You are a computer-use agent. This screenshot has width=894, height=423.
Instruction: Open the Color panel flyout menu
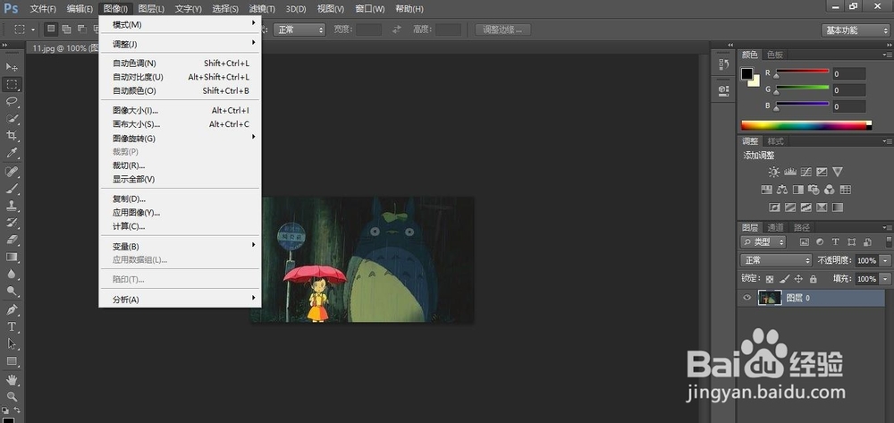(x=887, y=55)
